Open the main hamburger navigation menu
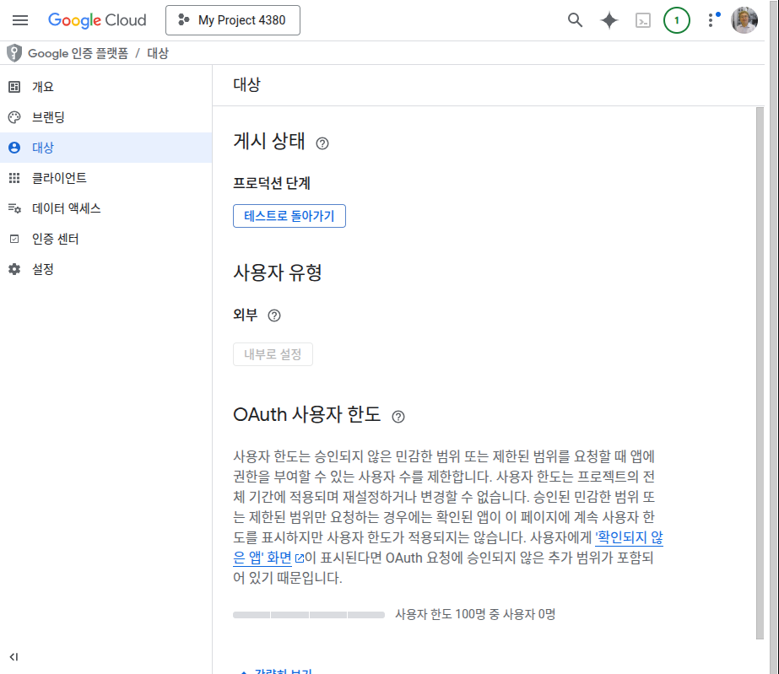Viewport: 779px width, 674px height. point(20,20)
